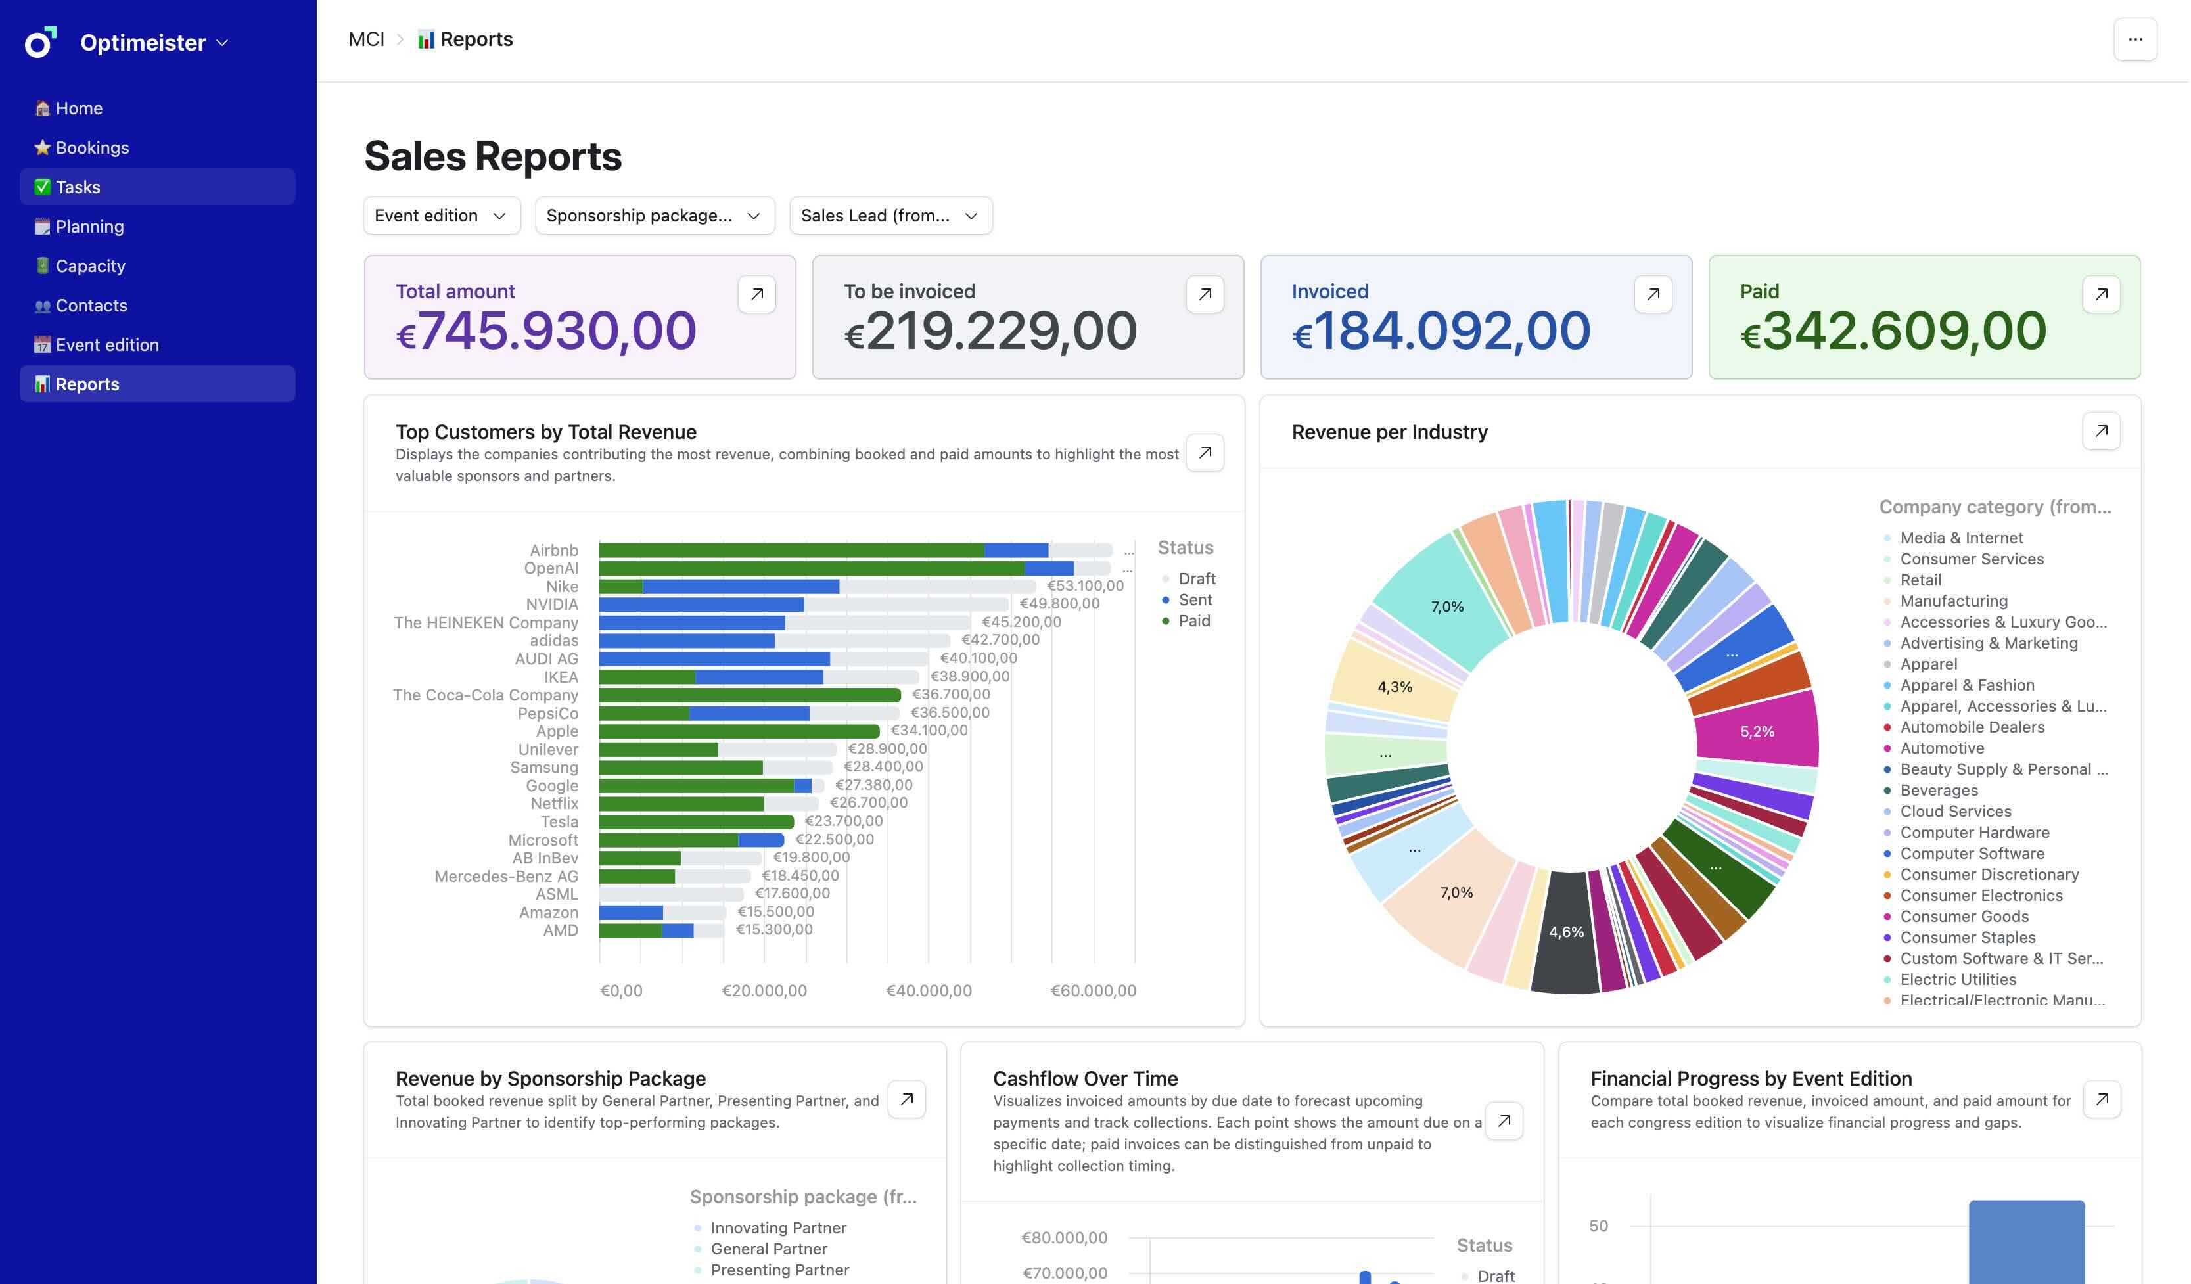The width and height of the screenshot is (2191, 1284).
Task: Click the MCI breadcrumb link
Action: click(366, 39)
